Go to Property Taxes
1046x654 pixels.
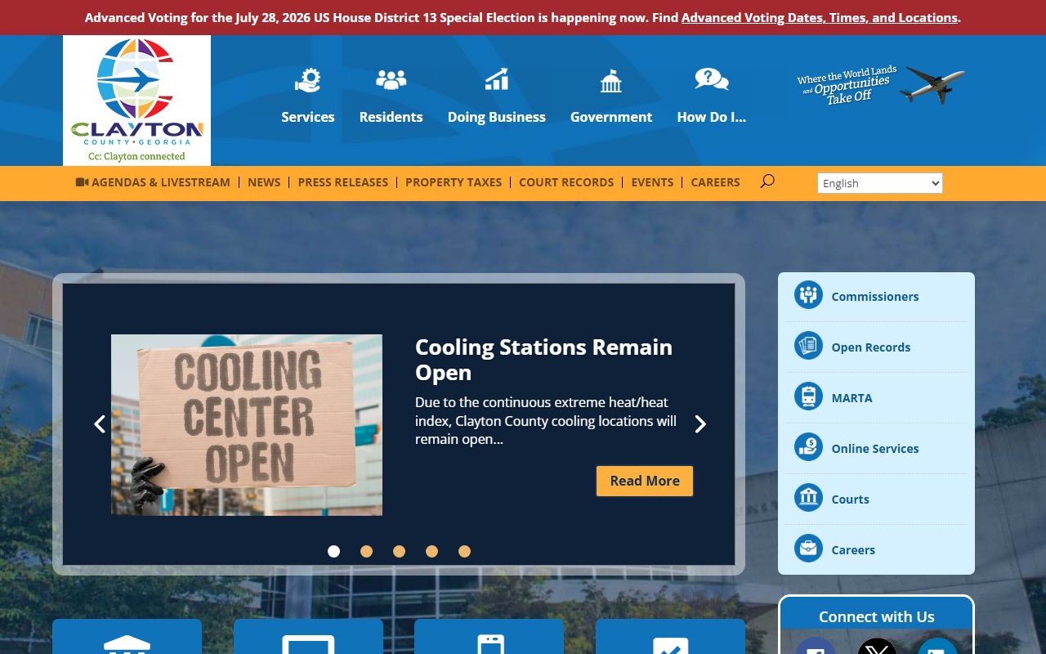tap(454, 182)
